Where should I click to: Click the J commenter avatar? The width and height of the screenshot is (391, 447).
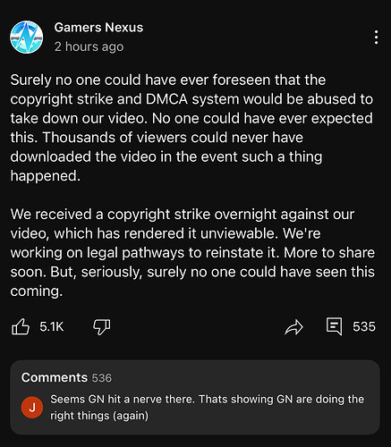pyautogui.click(x=32, y=408)
